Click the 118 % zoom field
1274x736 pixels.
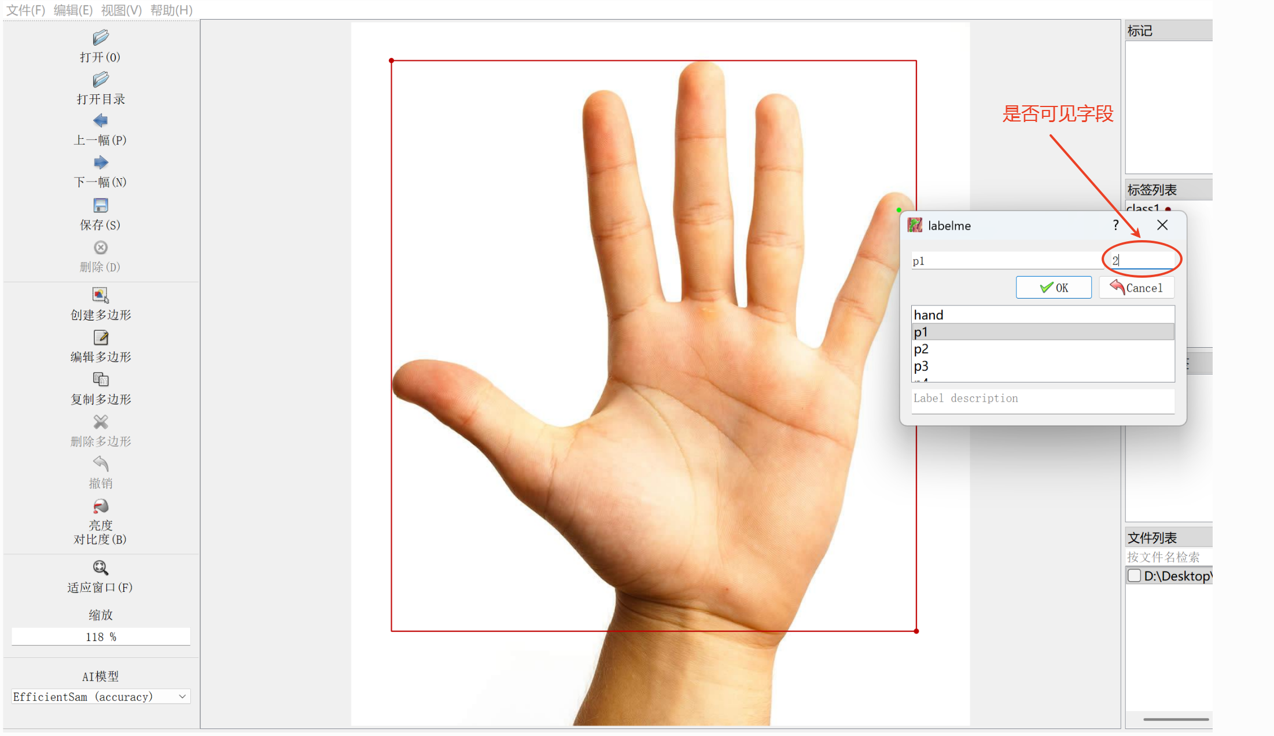click(101, 637)
